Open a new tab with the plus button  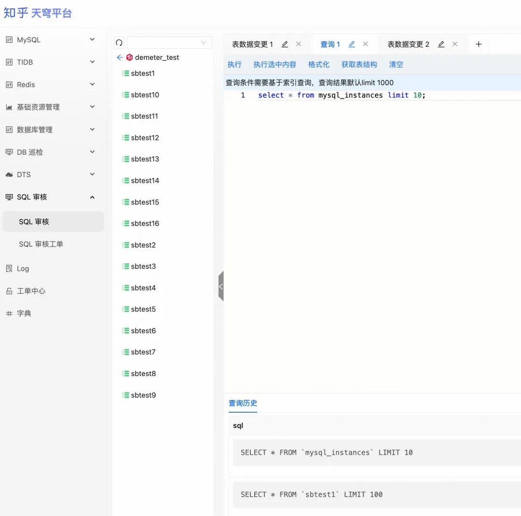click(x=479, y=44)
